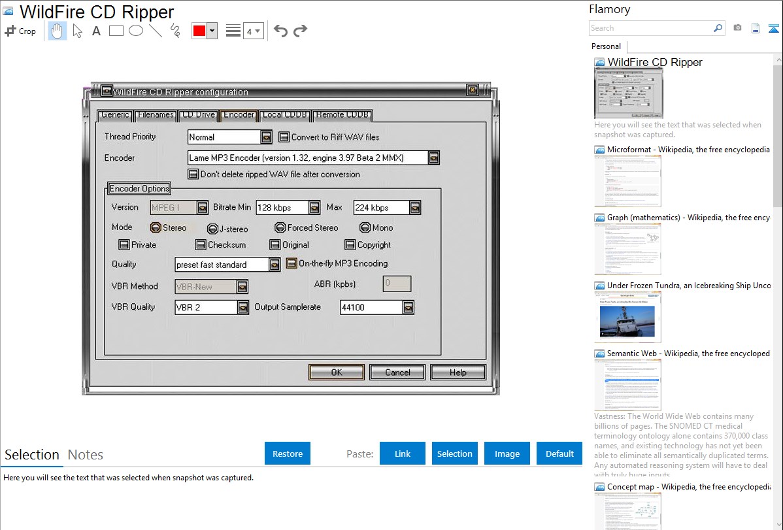Click the search magnifier icon
This screenshot has width=783, height=530.
[718, 28]
